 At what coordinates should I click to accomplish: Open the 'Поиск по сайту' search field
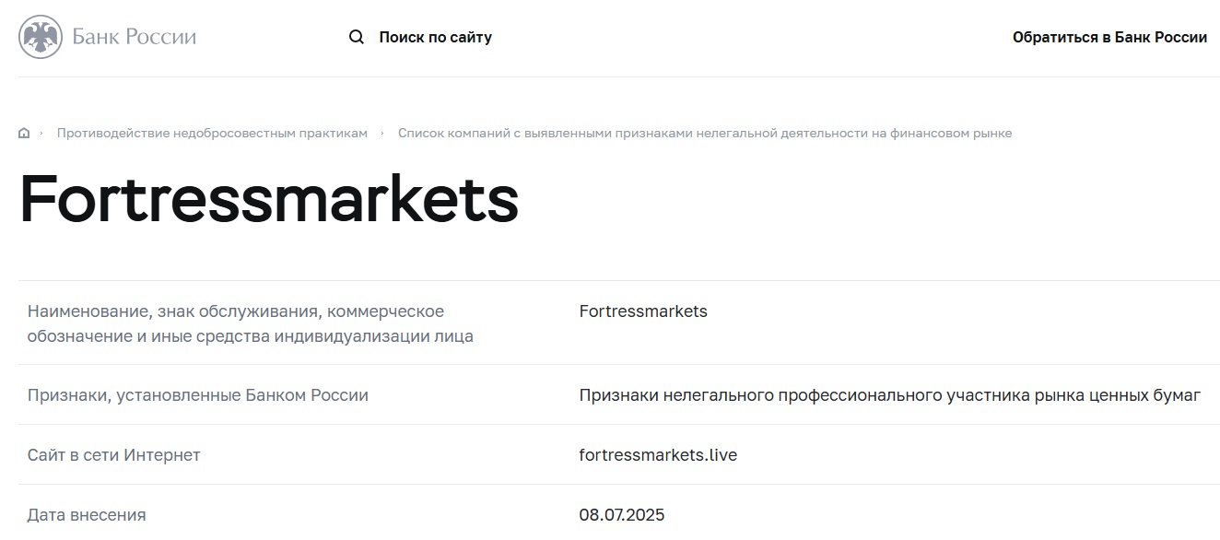[435, 38]
